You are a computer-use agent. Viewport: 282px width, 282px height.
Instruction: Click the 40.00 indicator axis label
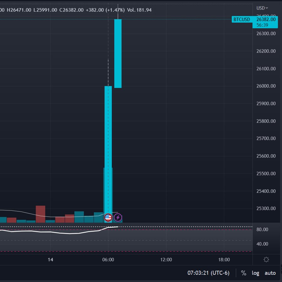tap(262, 244)
